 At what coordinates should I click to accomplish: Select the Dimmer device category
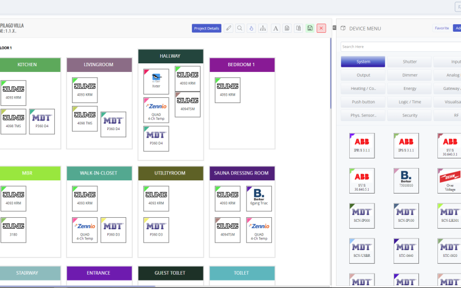pos(410,75)
